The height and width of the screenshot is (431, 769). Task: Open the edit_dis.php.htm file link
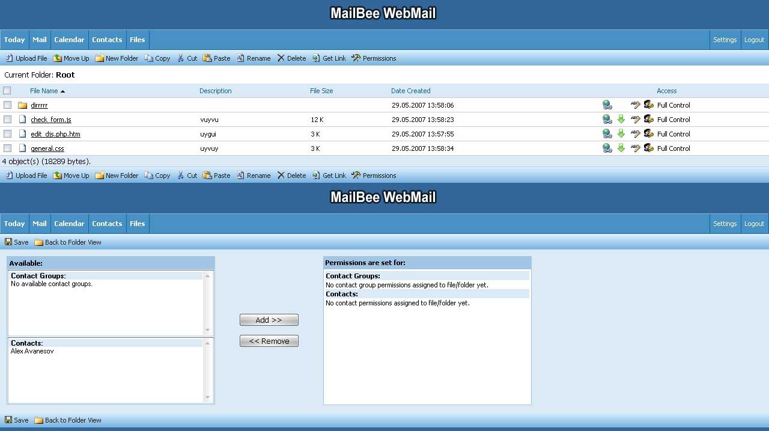tap(55, 134)
